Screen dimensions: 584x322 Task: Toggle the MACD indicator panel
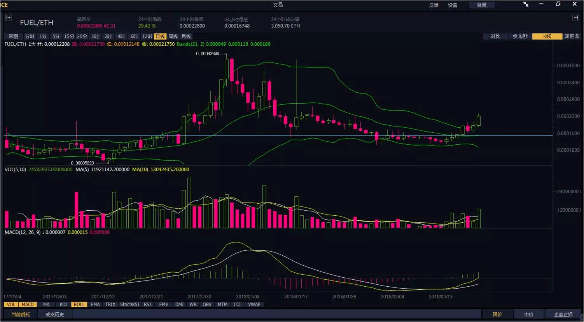click(x=28, y=305)
